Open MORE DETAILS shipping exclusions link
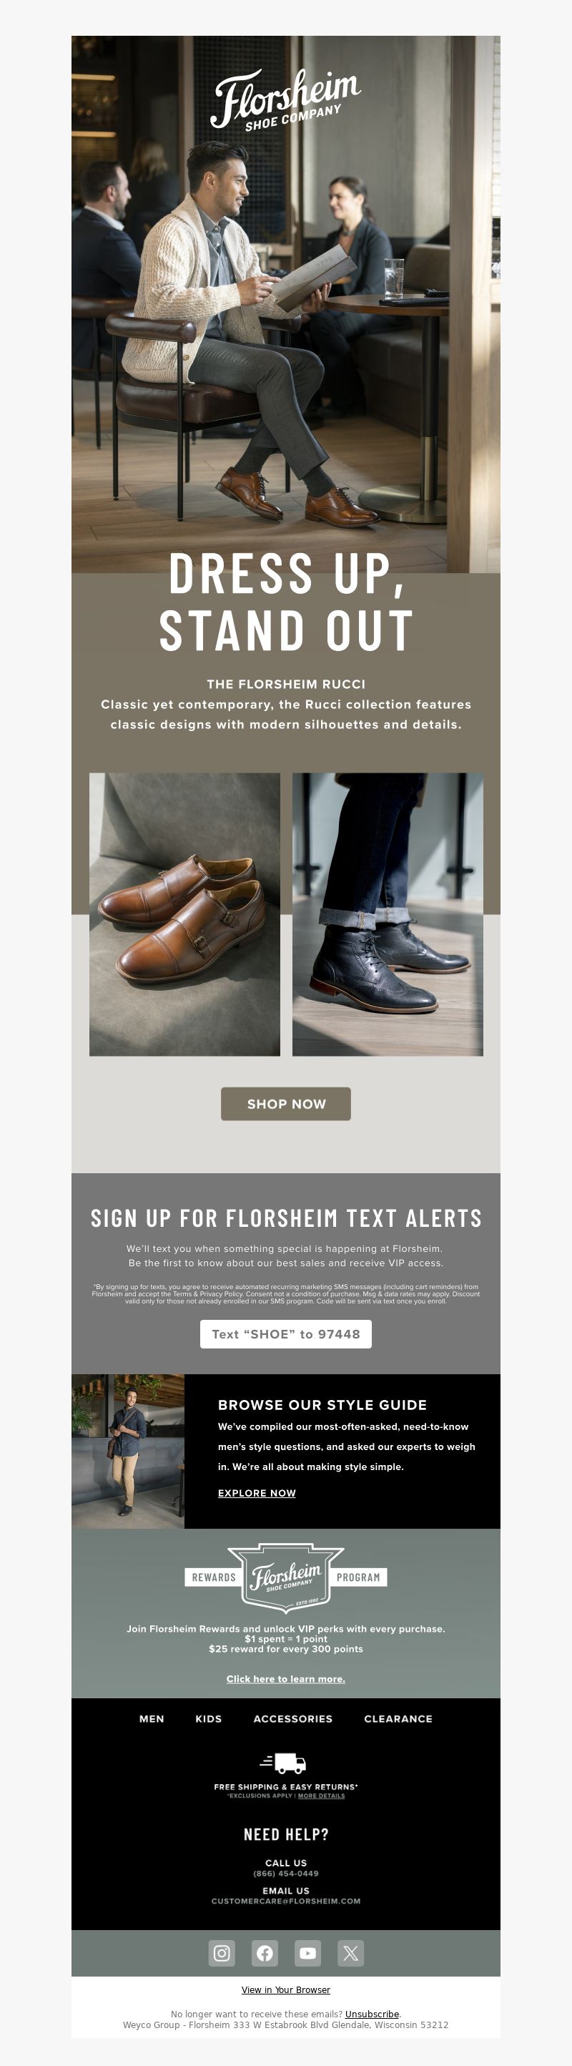 321,1796
